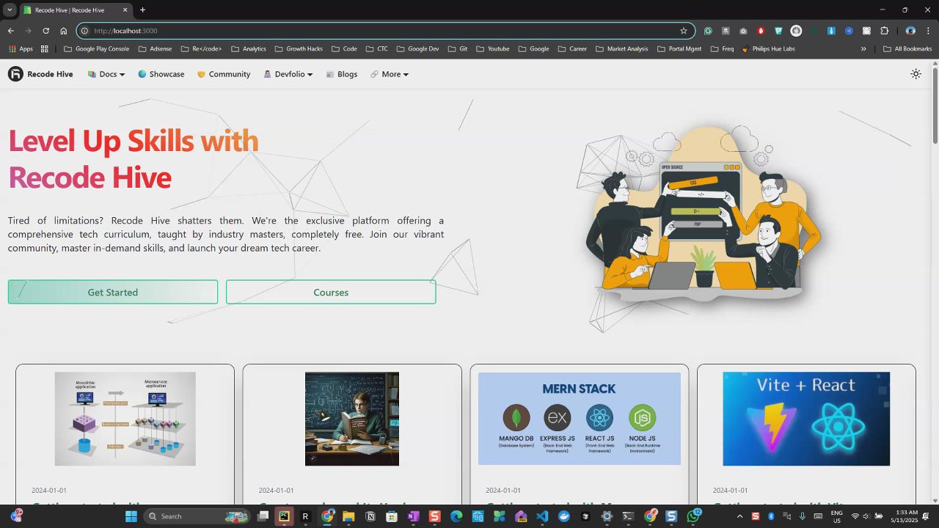The height and width of the screenshot is (528, 939).
Task: Open the ENG US language switcher
Action: point(837,516)
